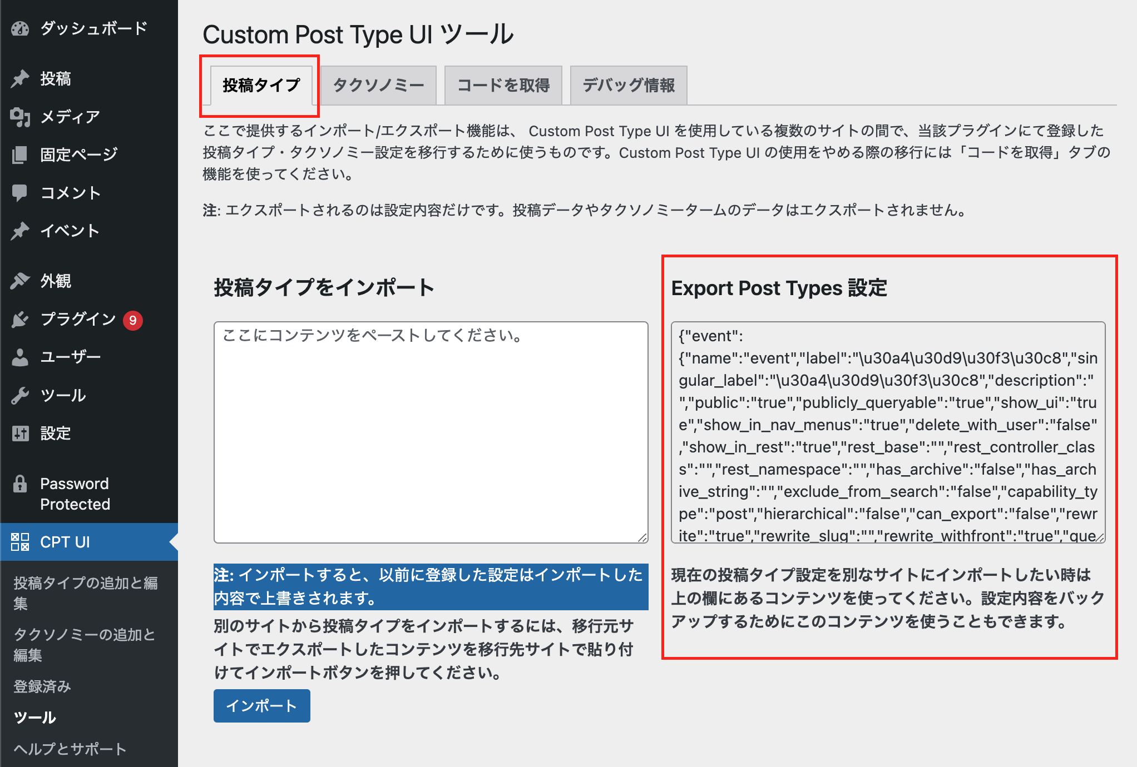1137x767 pixels.
Task: Open ヘルプとサポート submenu link
Action: coord(70,749)
